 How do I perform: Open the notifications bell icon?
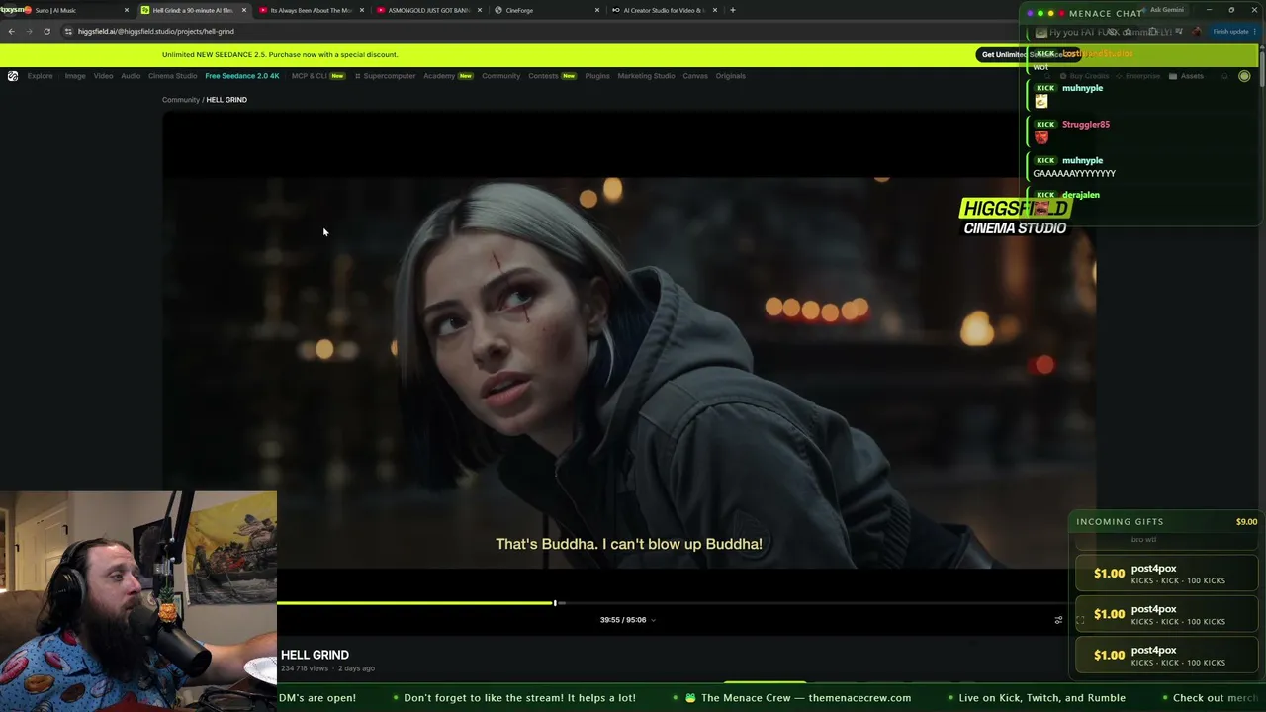[1224, 76]
